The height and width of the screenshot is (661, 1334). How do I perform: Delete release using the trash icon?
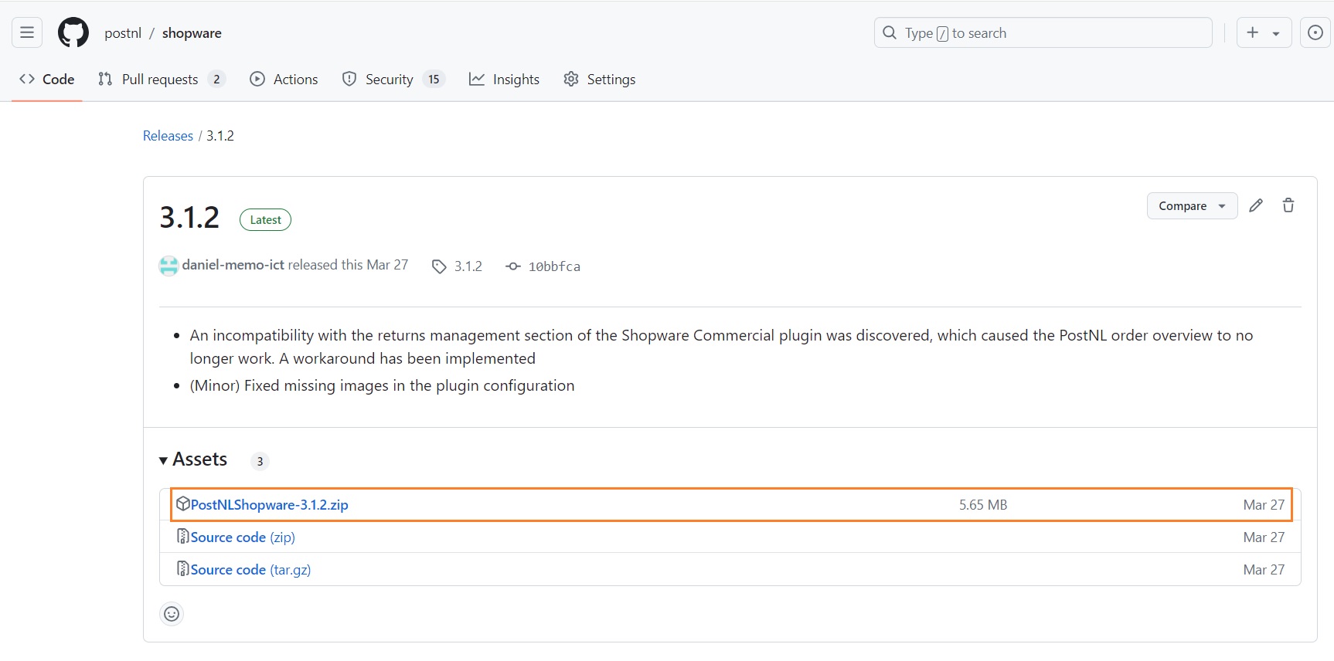(1288, 205)
